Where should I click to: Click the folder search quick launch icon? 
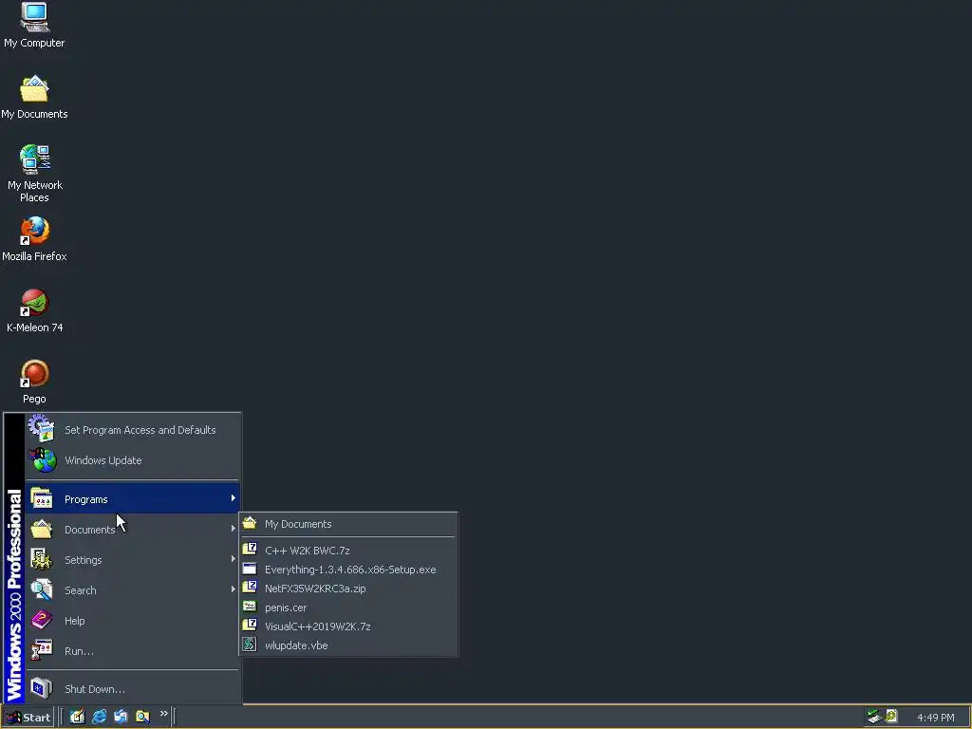142,717
